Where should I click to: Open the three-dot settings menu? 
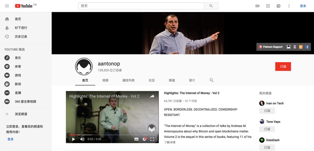(289, 6)
